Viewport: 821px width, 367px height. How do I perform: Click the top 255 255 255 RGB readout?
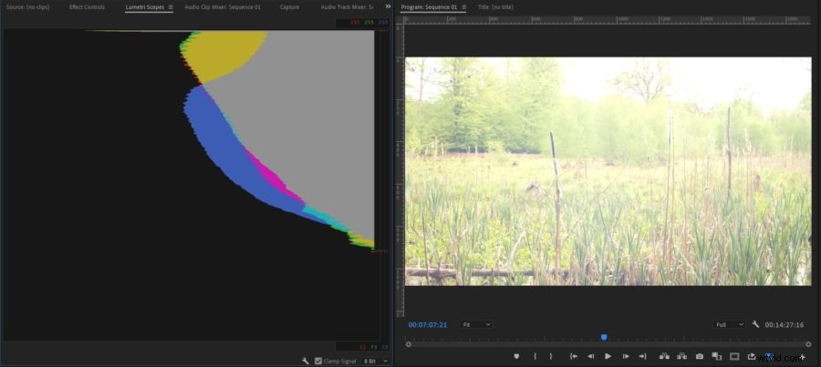(369, 23)
